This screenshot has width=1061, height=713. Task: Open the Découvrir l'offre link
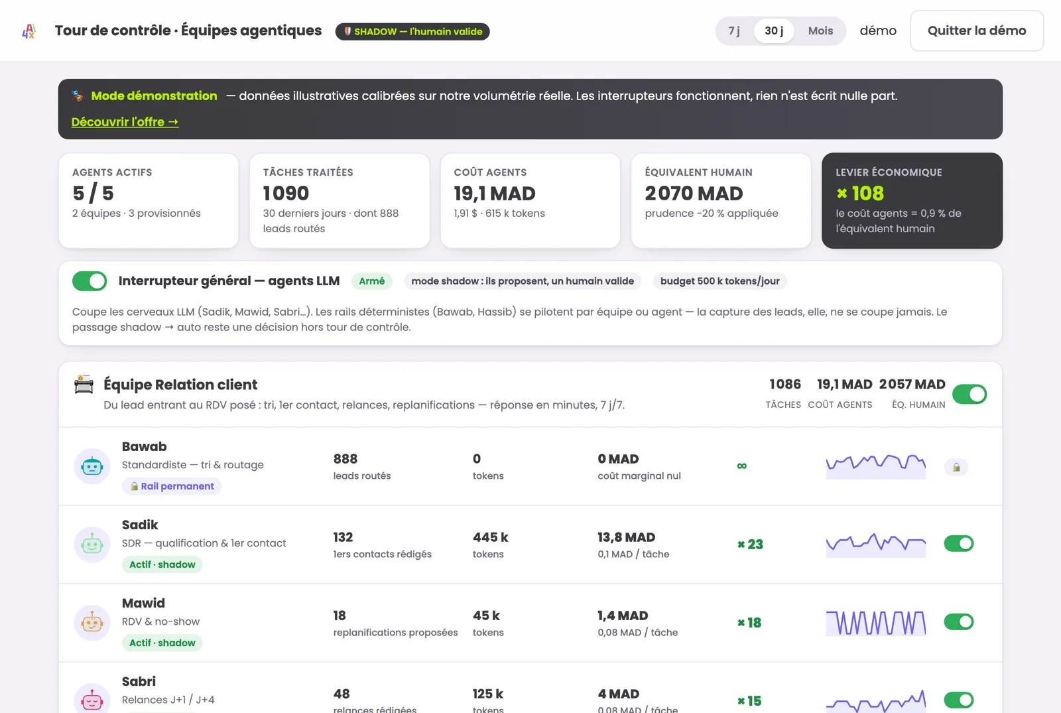click(x=125, y=122)
